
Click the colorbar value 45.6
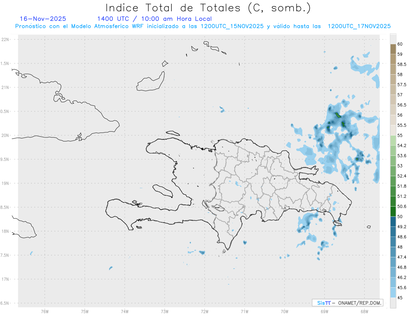pyautogui.click(x=402, y=287)
